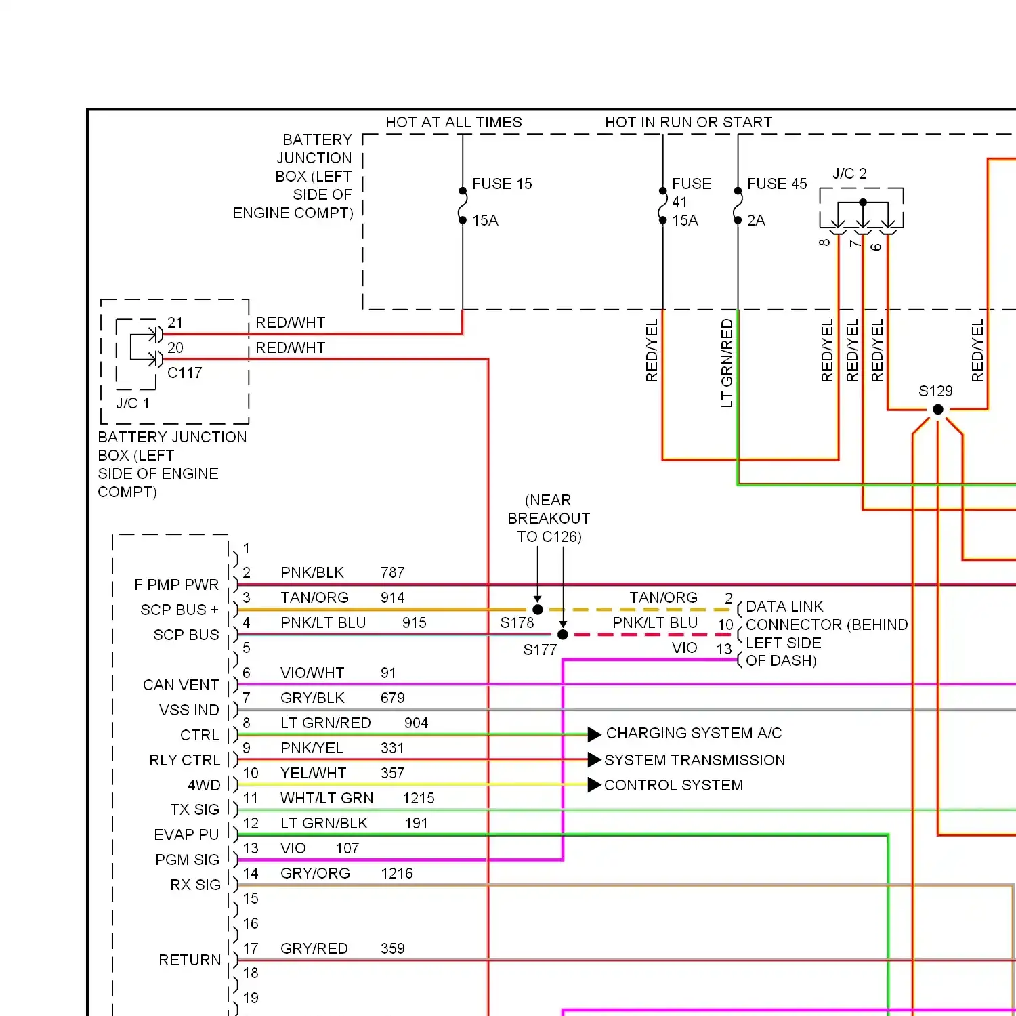Select the "4WD" pin label
Viewport: 1016px width, 1016px height.
tap(204, 785)
